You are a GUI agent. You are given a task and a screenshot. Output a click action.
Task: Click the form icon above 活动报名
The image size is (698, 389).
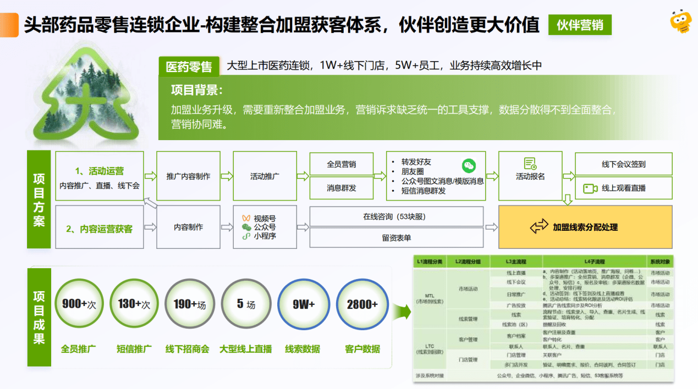click(530, 163)
